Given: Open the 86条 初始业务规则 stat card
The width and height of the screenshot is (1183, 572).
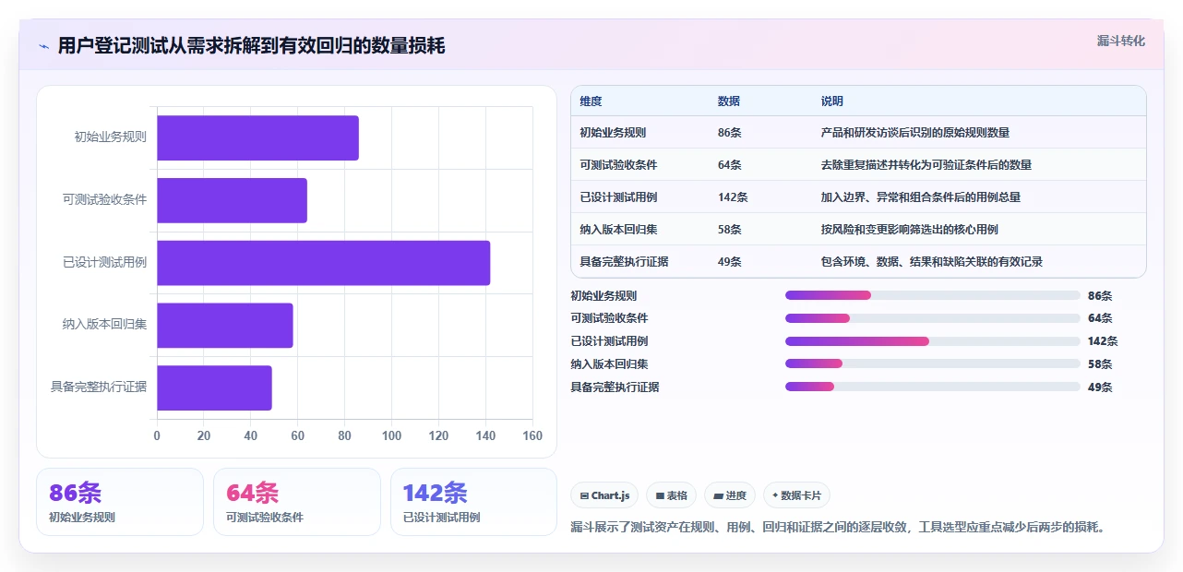Looking at the screenshot, I should pos(120,502).
